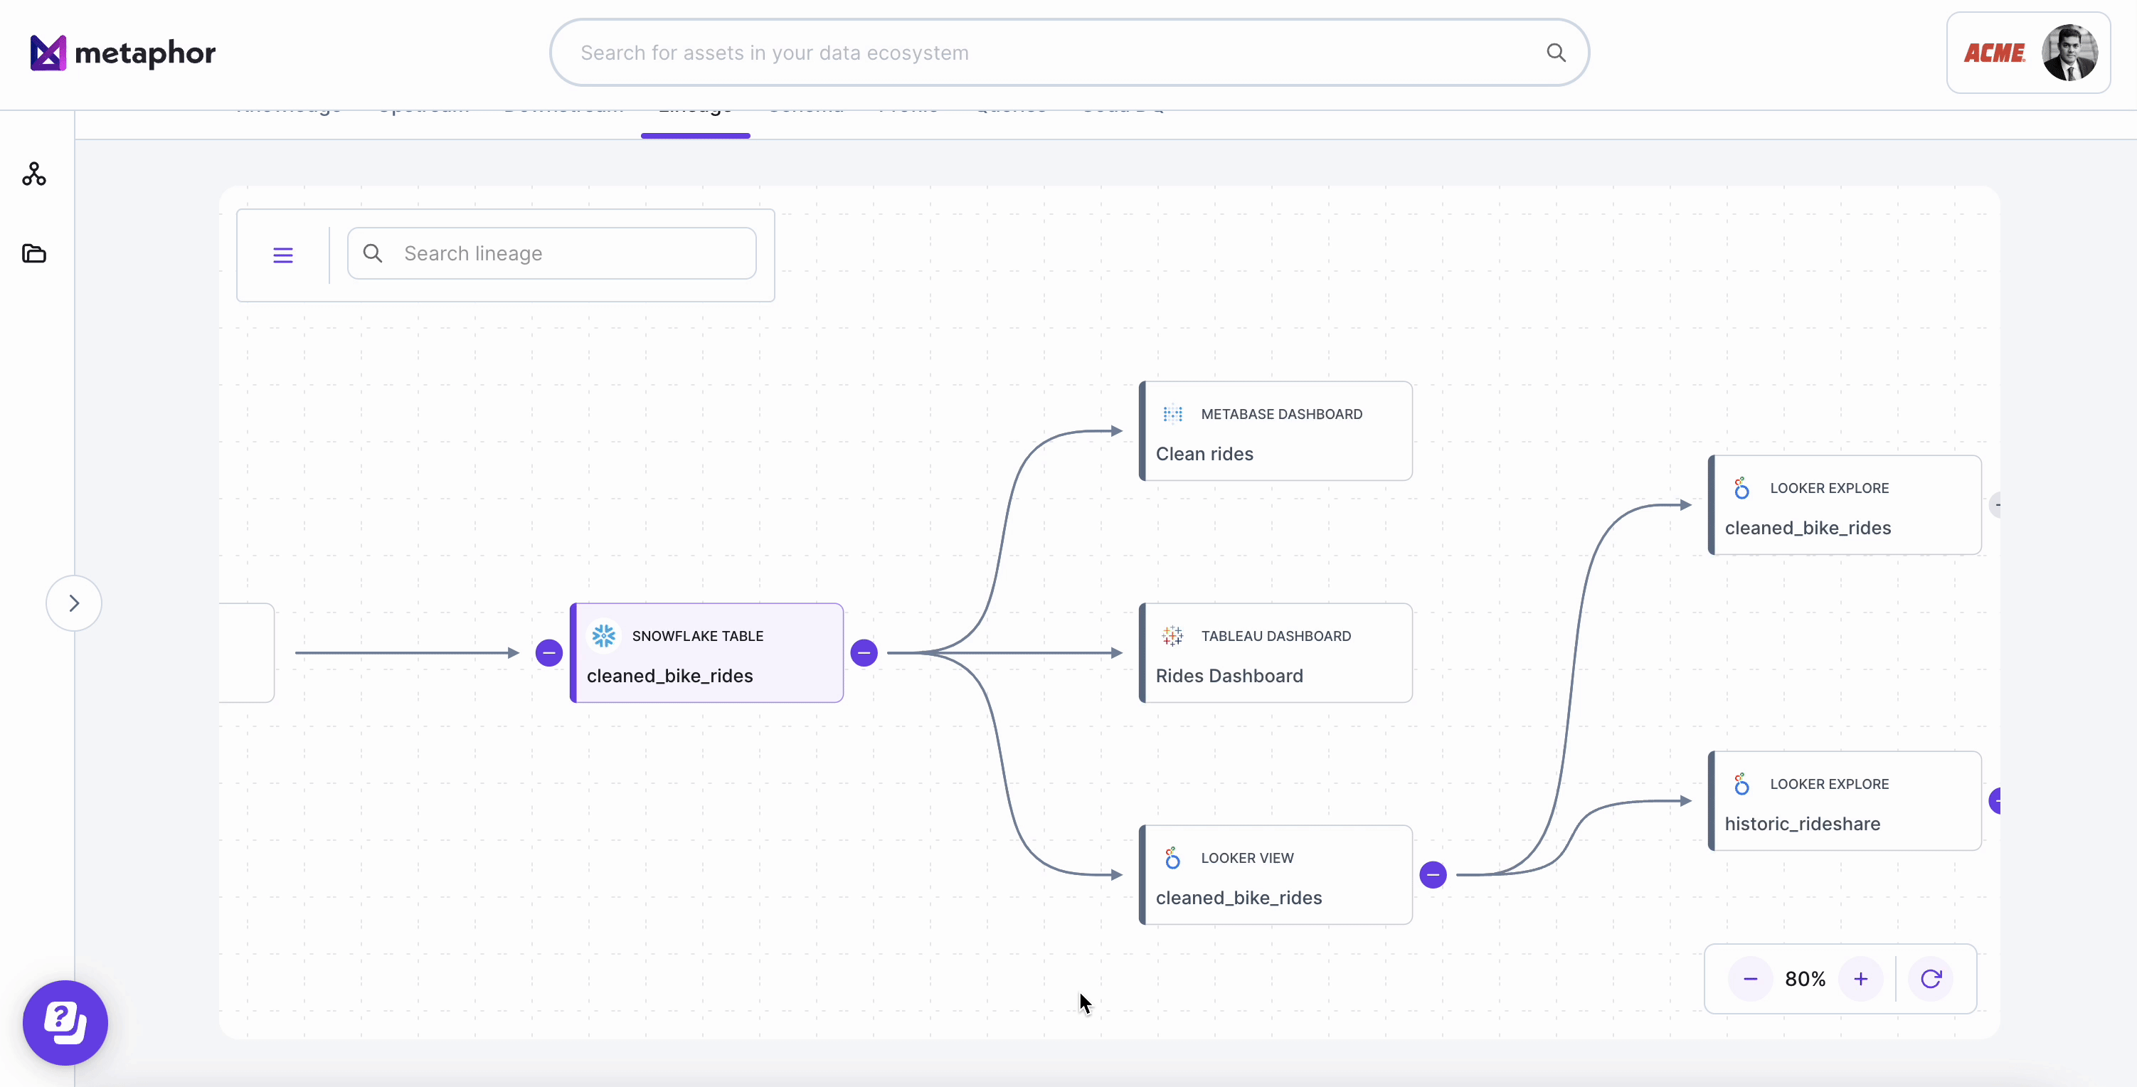This screenshot has height=1087, width=2137.
Task: Select the Metabase Dashboard Clean rides node
Action: click(x=1275, y=432)
